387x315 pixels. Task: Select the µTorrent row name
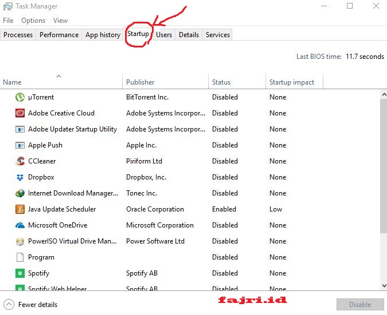(41, 97)
